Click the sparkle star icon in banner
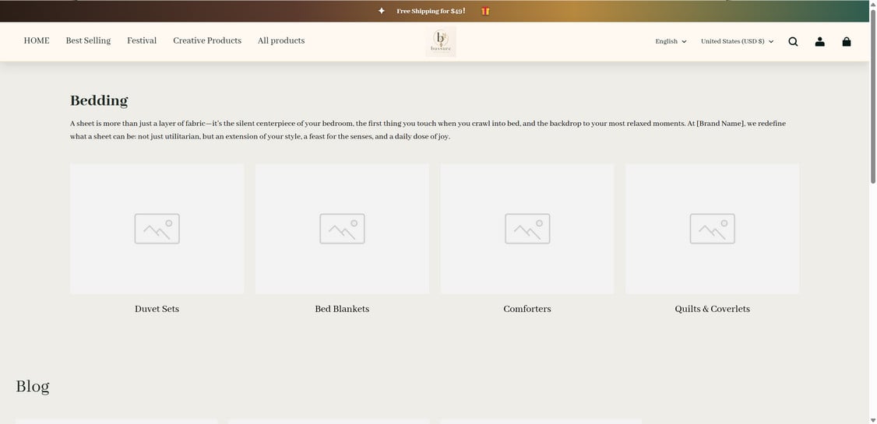877x424 pixels. point(382,11)
